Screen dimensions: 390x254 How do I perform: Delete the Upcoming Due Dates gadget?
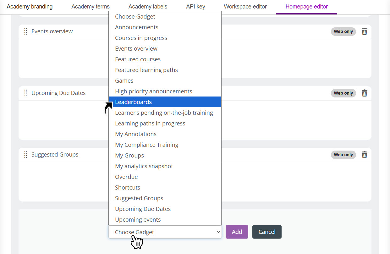[365, 93]
